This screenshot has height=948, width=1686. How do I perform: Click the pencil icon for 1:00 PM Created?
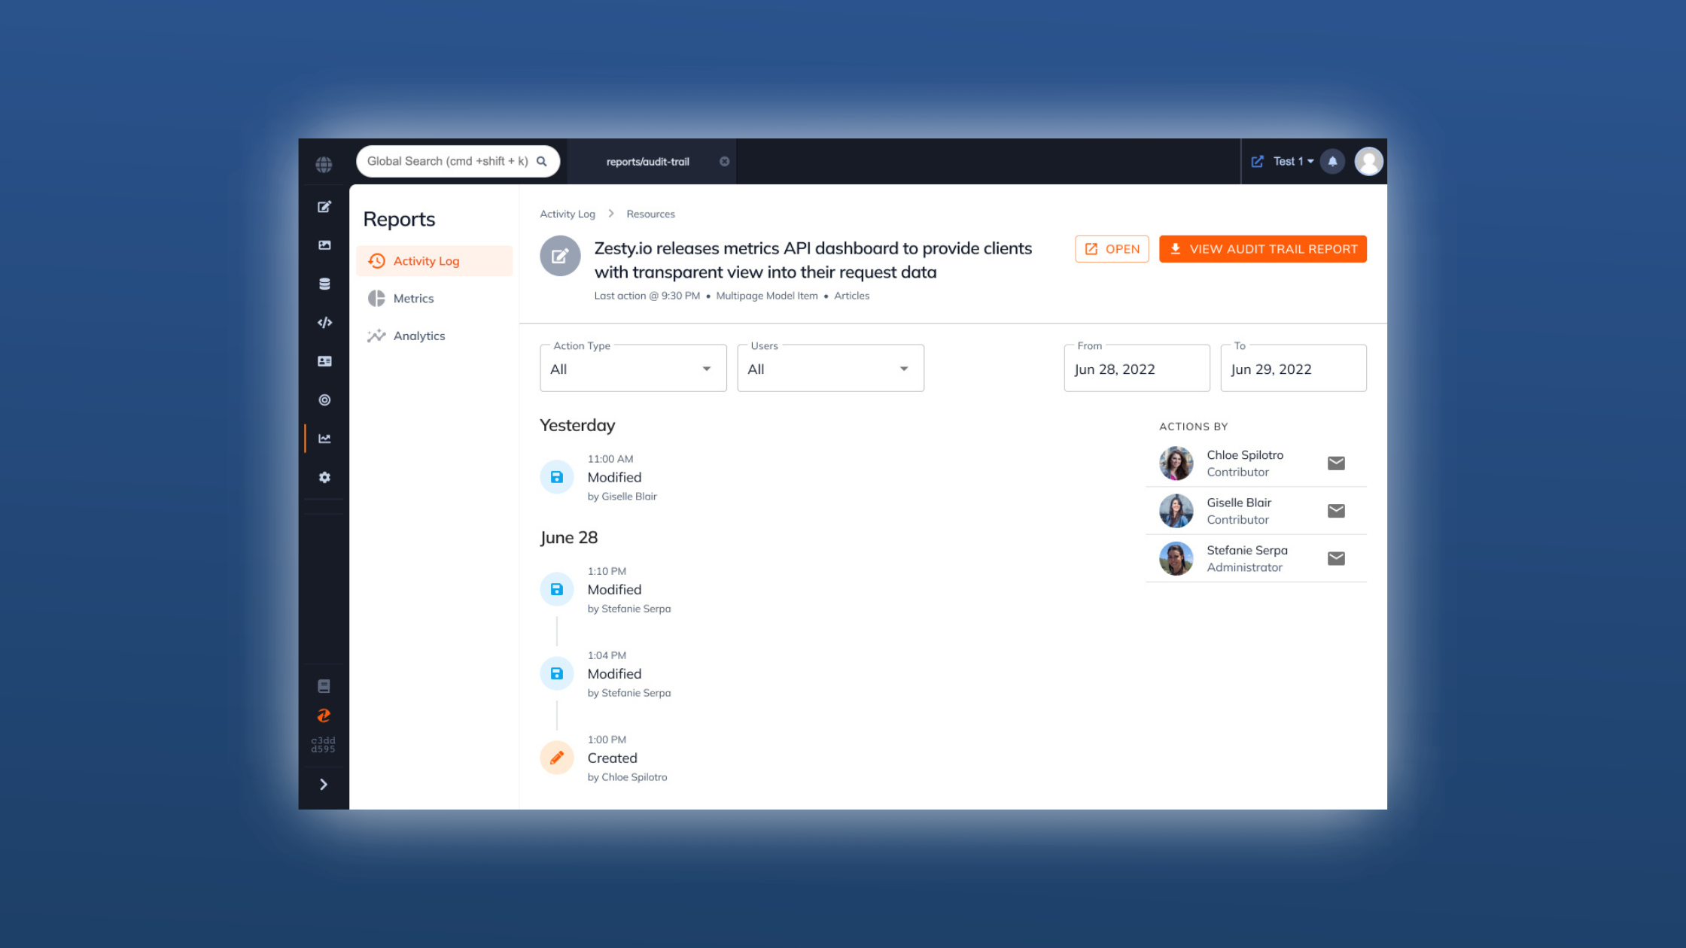(557, 758)
